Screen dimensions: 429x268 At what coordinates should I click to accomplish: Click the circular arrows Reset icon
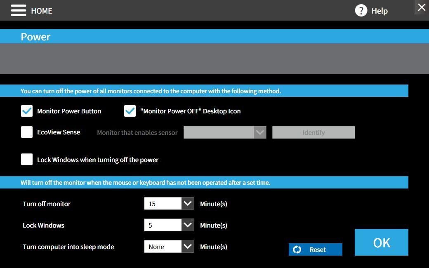[297, 249]
